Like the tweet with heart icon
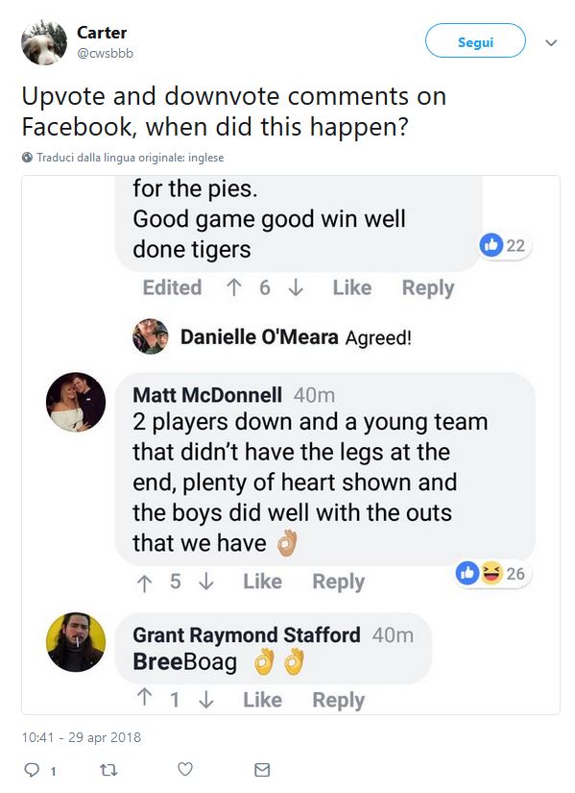 pos(185,769)
